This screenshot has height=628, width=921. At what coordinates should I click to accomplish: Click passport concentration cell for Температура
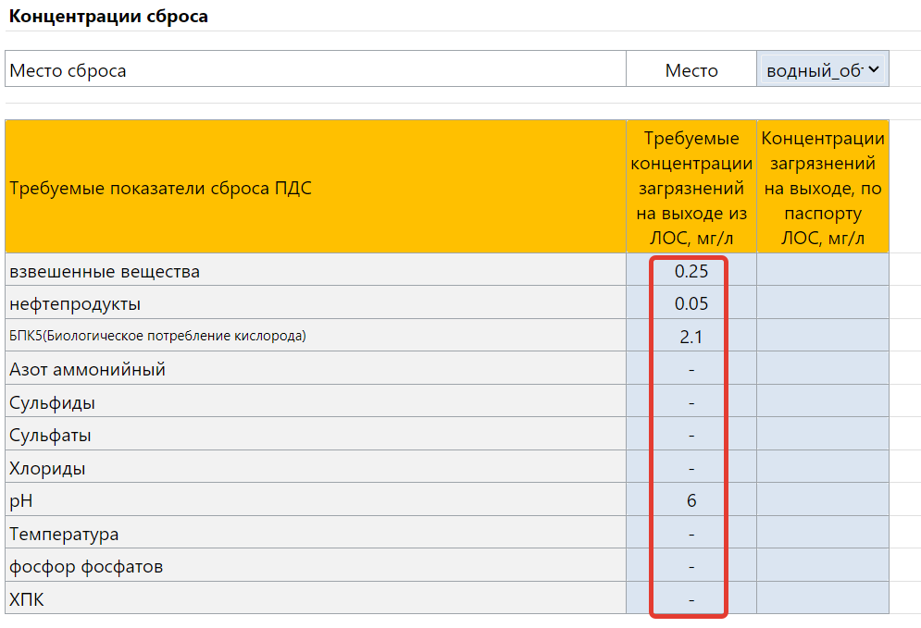(x=822, y=533)
